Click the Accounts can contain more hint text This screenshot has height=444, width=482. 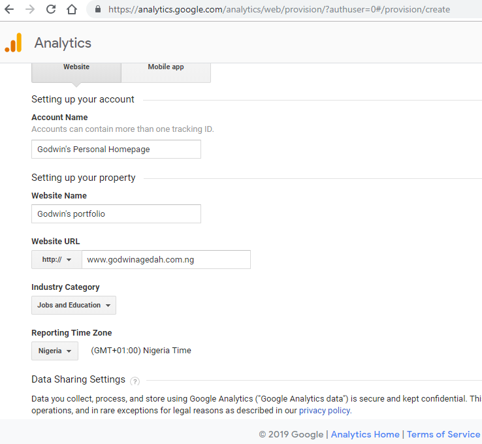(123, 129)
